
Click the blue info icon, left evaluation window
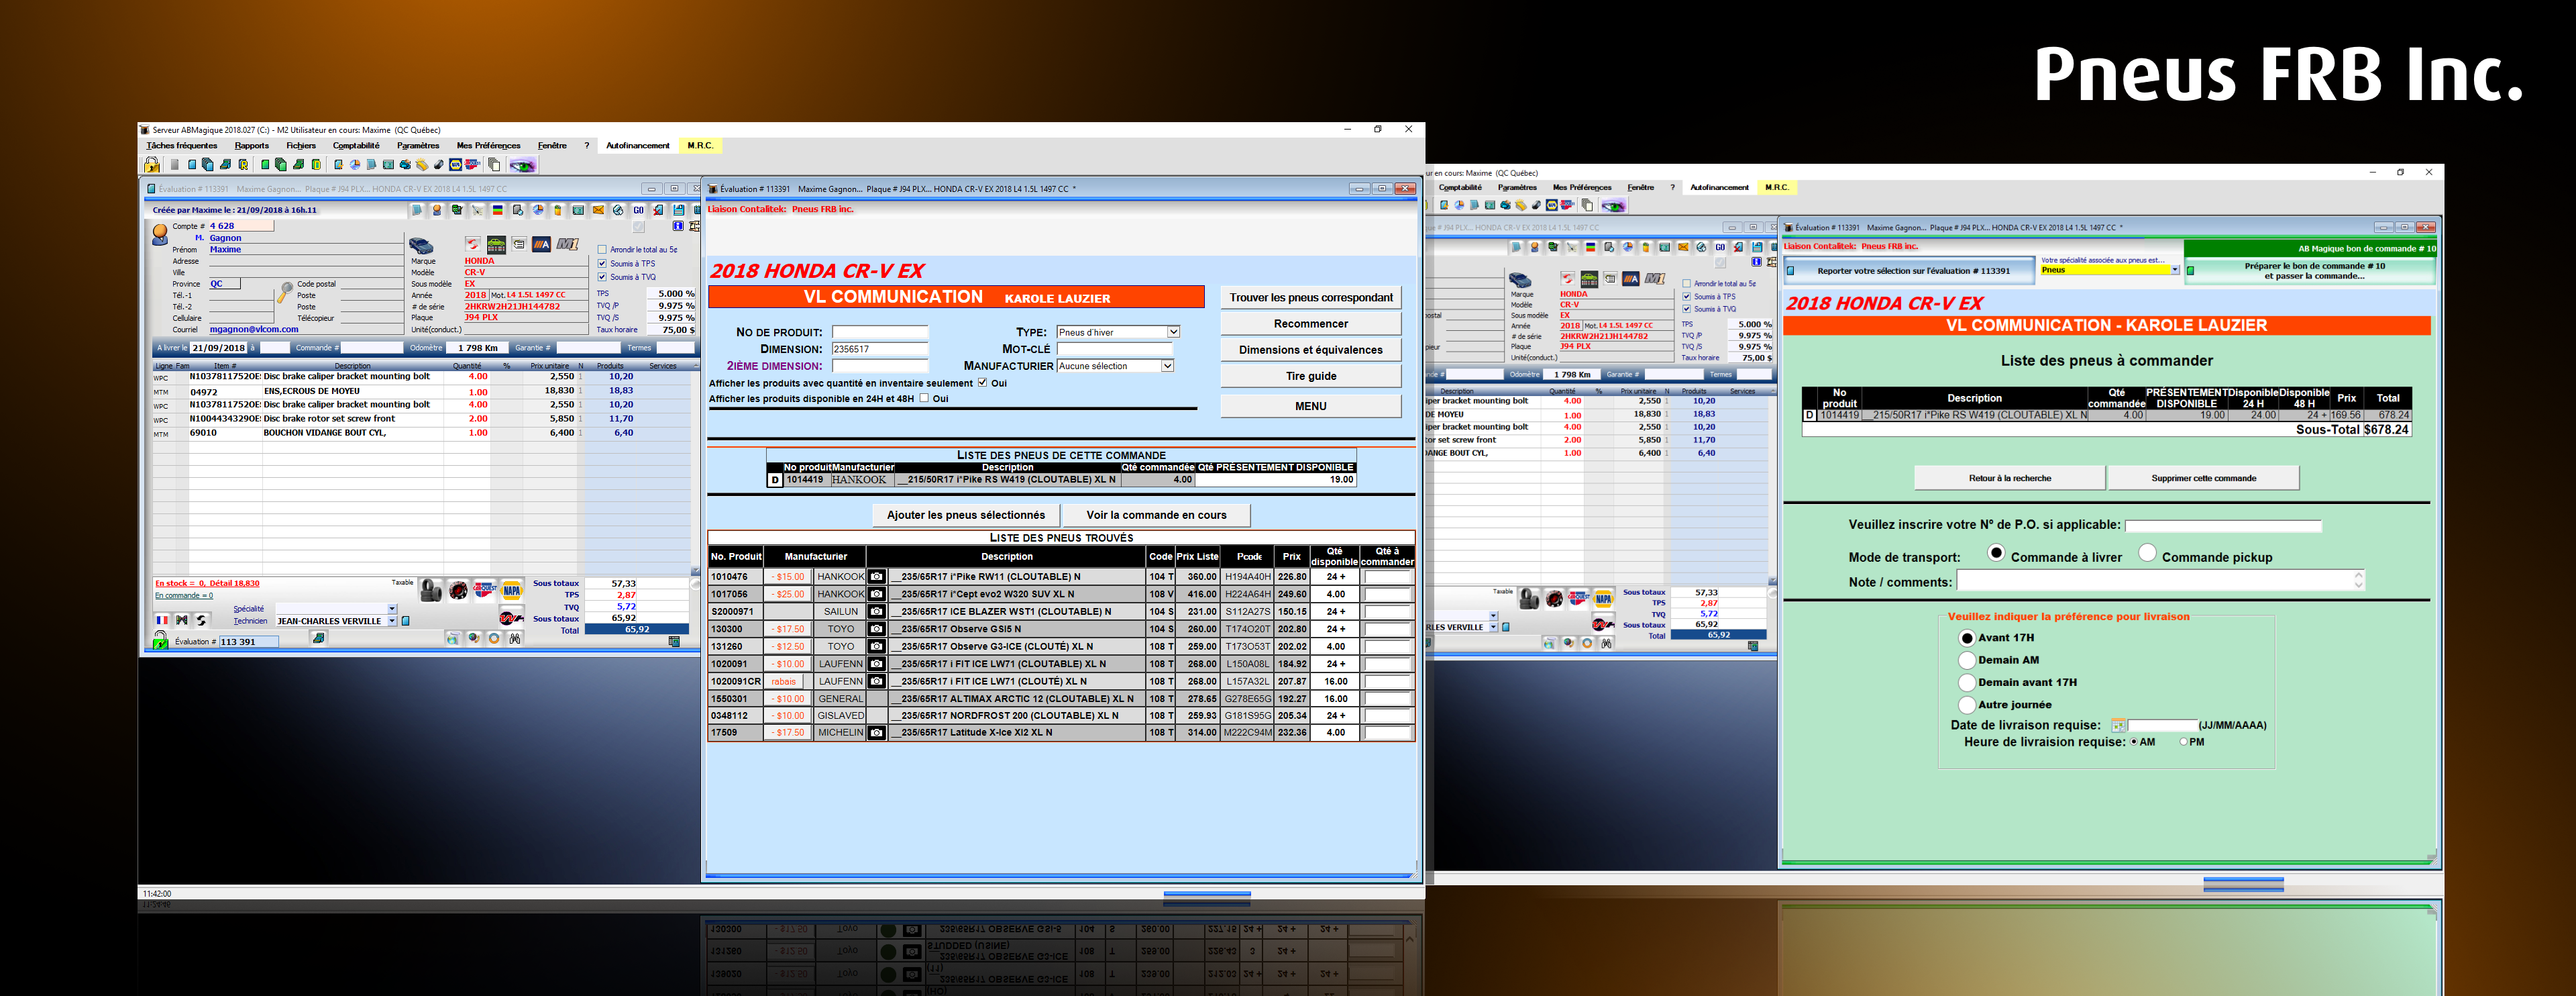[678, 226]
